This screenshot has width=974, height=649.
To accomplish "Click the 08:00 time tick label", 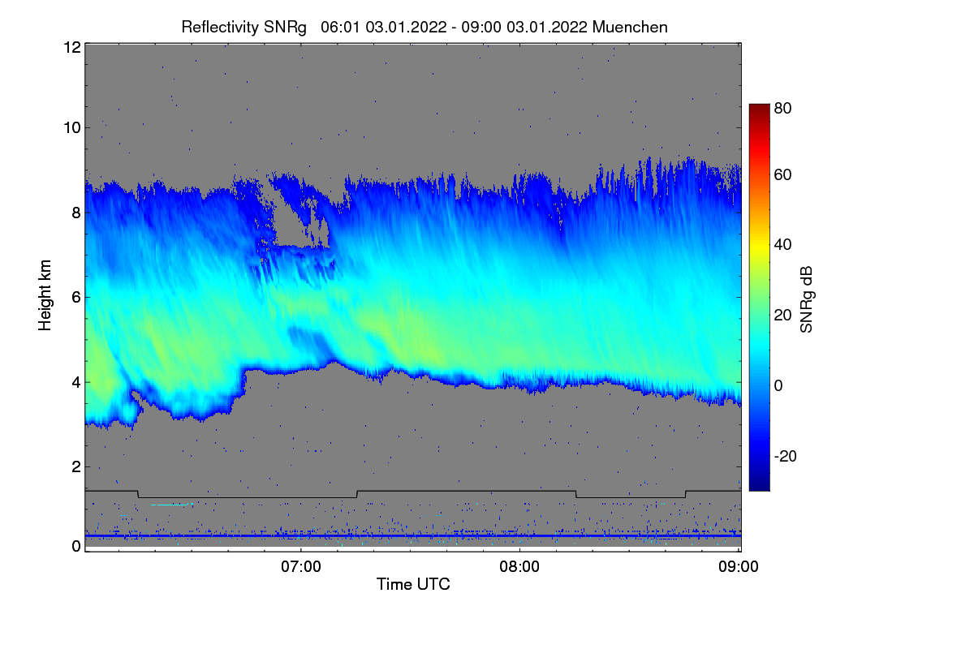I will click(x=519, y=565).
